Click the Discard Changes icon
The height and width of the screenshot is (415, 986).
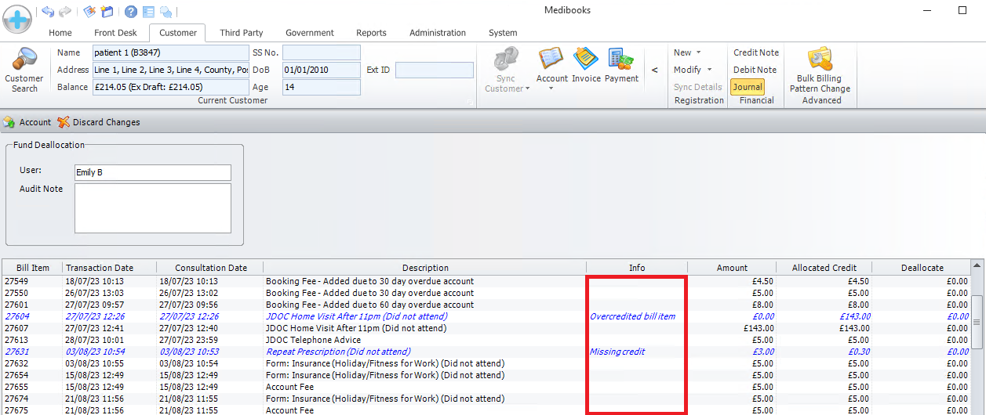(x=64, y=122)
